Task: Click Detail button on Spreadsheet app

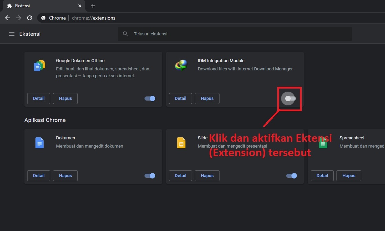Action: tap(322, 176)
